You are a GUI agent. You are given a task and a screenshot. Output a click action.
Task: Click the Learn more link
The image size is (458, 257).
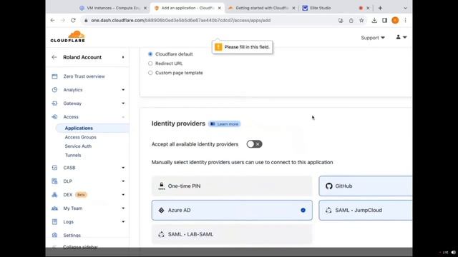[x=225, y=124]
